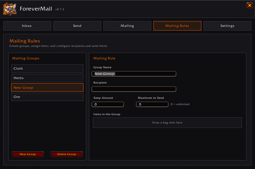This screenshot has width=255, height=169.
Task: Click the large Mailing Rules page heading
Action: click(25, 41)
